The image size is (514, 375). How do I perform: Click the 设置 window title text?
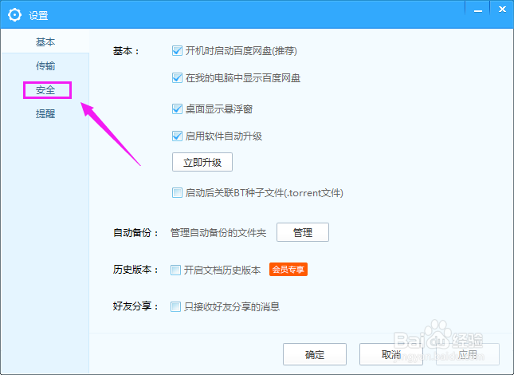pos(38,15)
